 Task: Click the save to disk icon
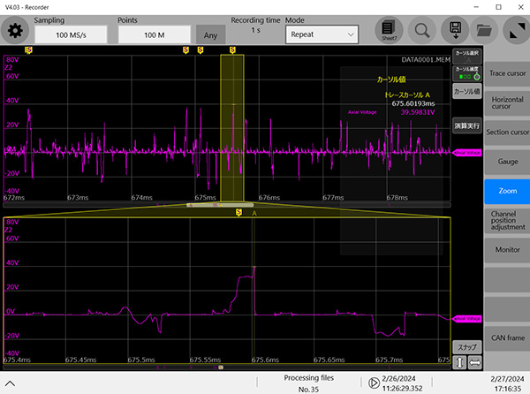(456, 31)
